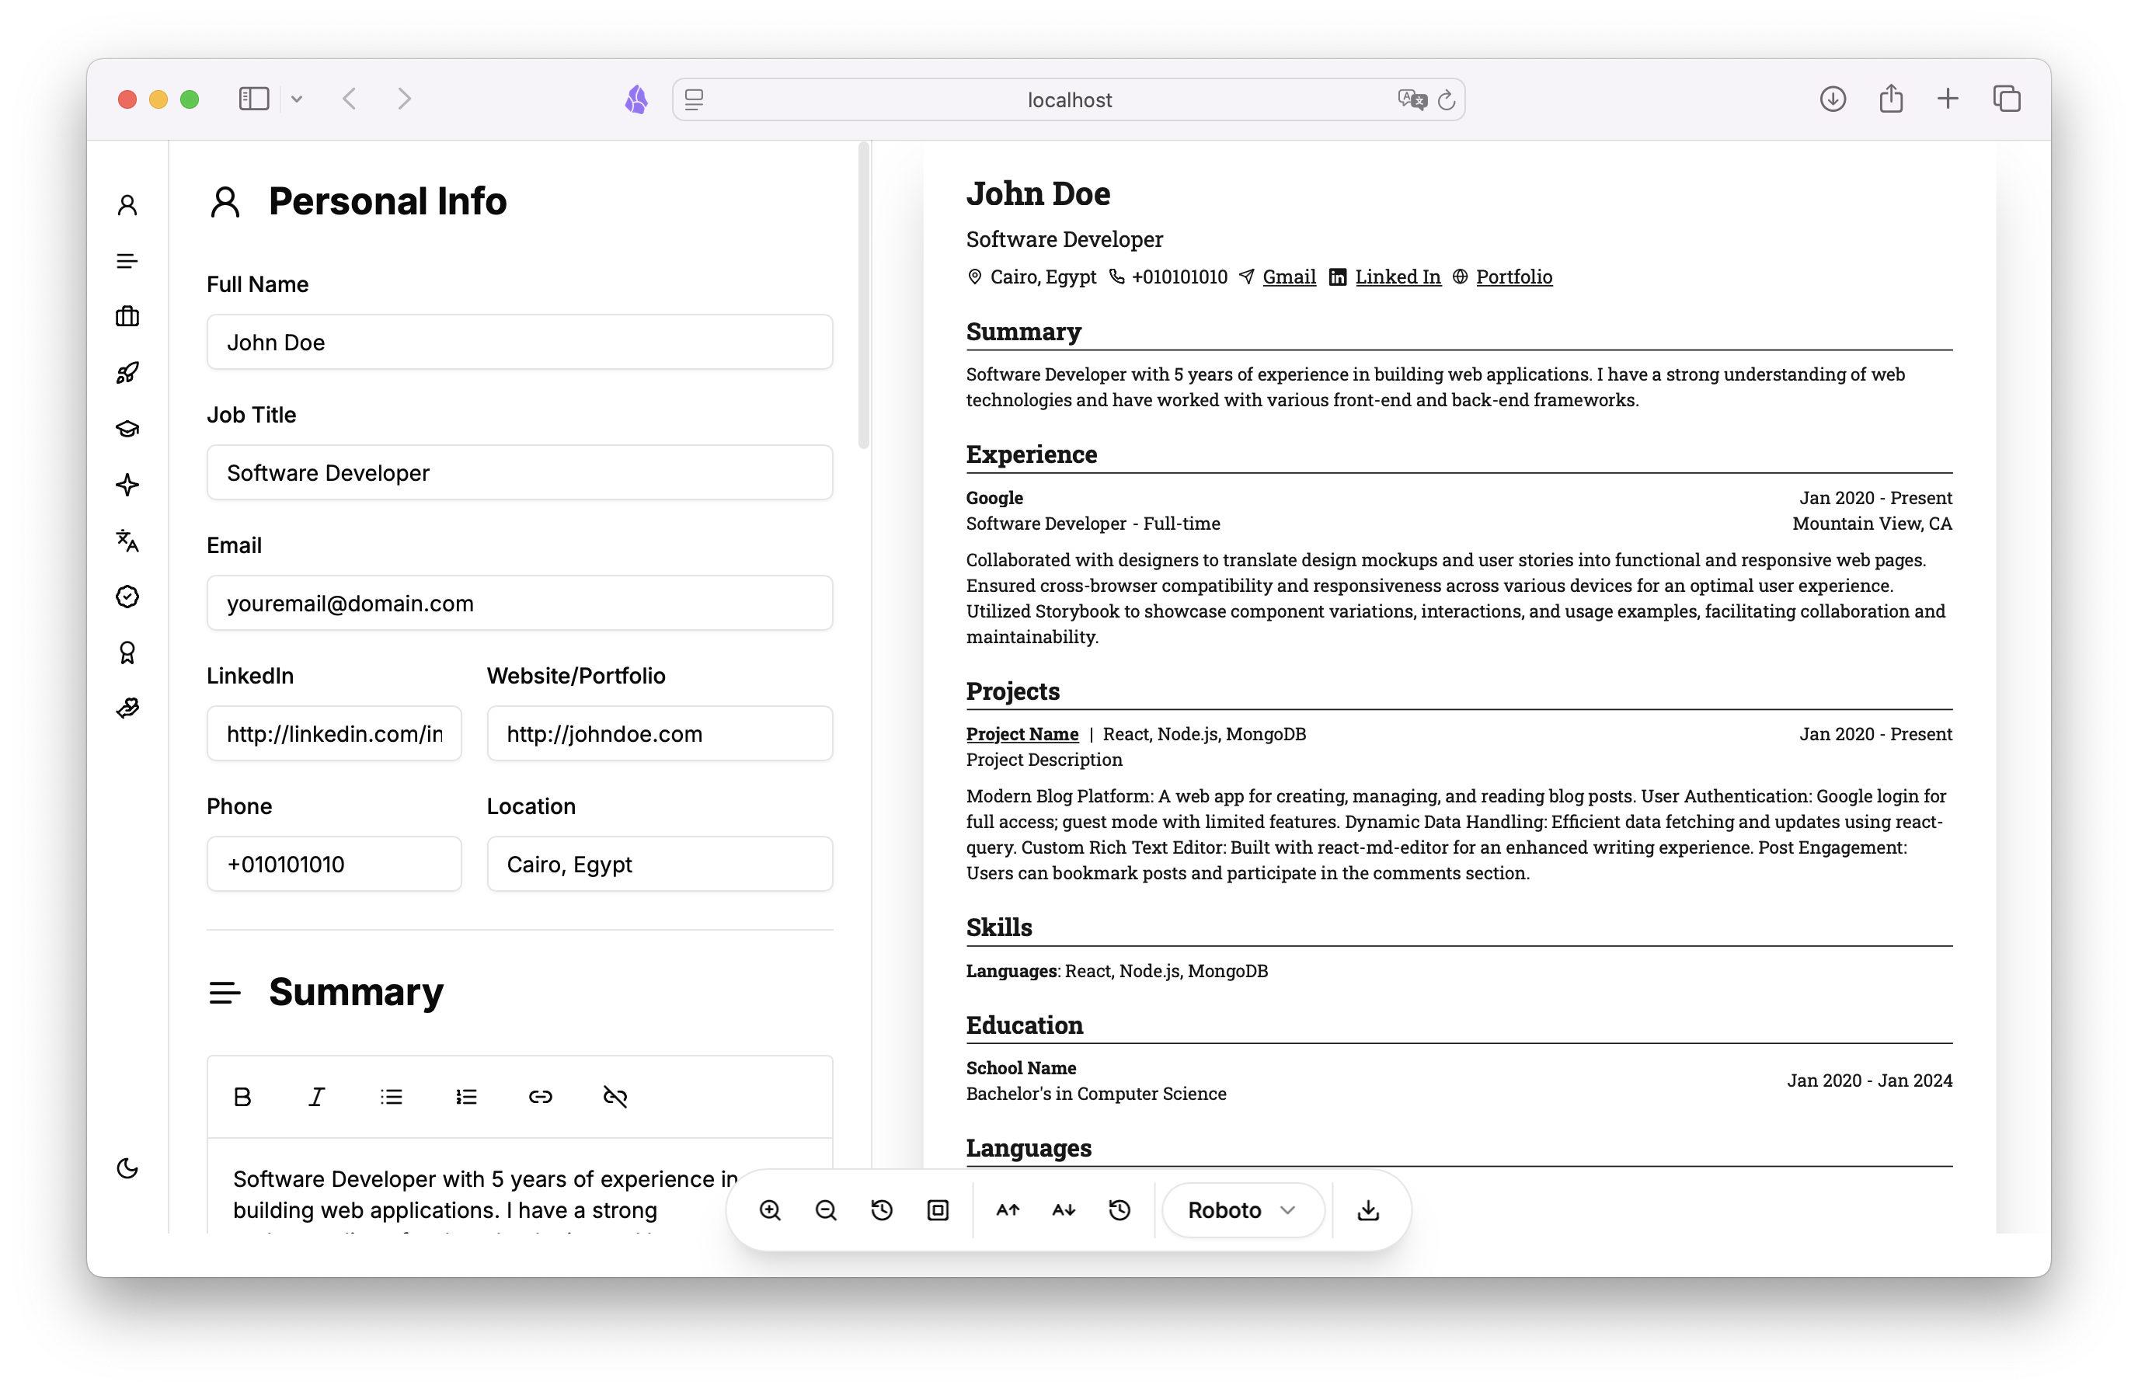Click the download resume button
The width and height of the screenshot is (2138, 1392).
point(1368,1211)
